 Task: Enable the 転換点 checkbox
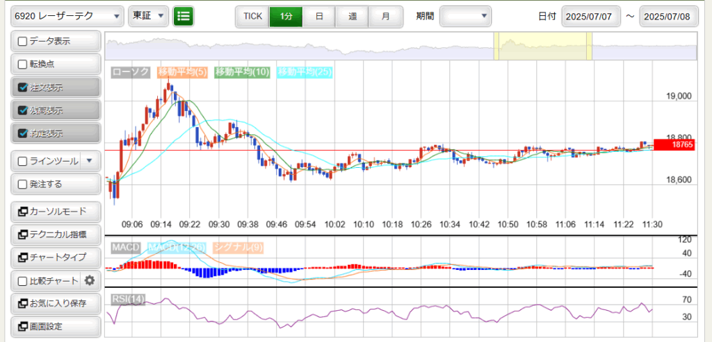pos(22,65)
